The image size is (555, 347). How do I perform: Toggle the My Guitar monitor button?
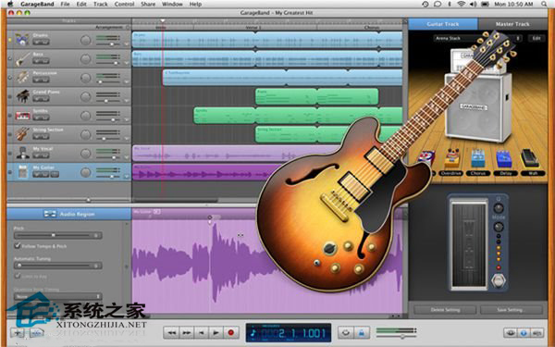click(x=55, y=174)
